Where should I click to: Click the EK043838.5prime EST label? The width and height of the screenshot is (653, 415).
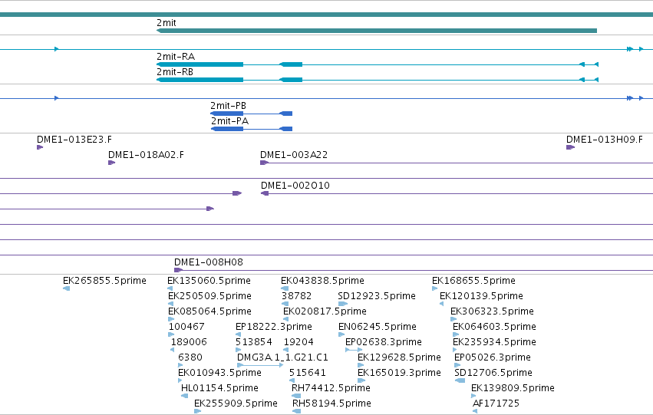[x=322, y=281]
